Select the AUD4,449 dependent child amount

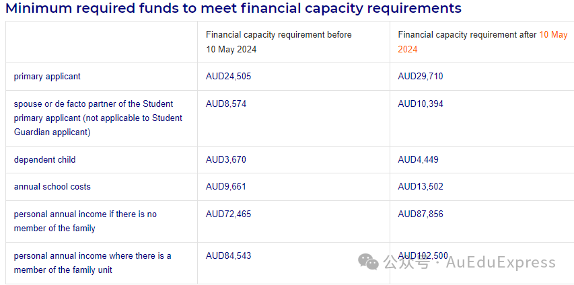coord(419,160)
